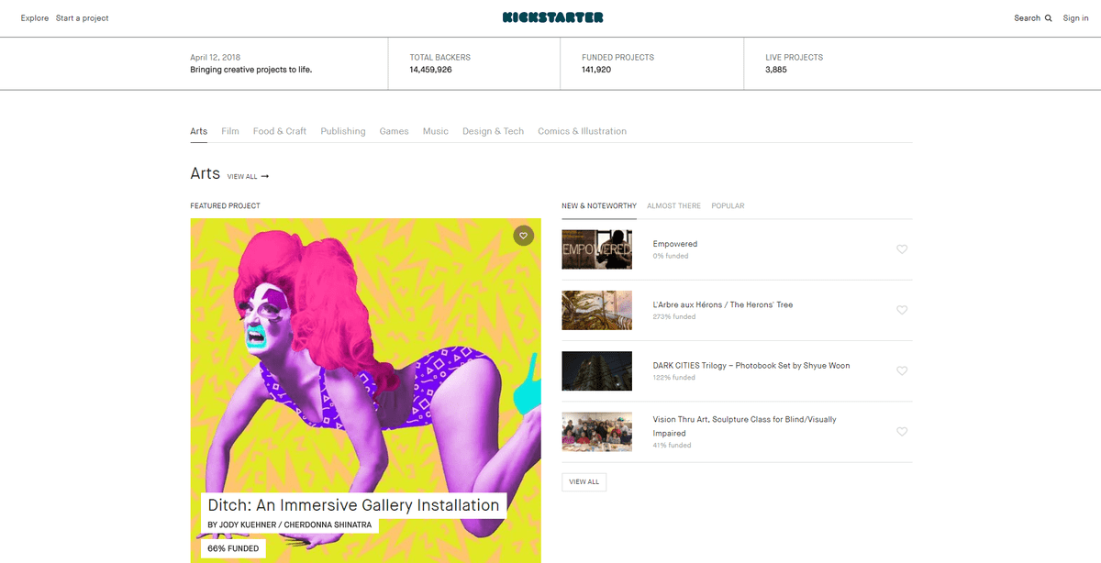Click heart next to Vision Thru Art

[x=902, y=431]
